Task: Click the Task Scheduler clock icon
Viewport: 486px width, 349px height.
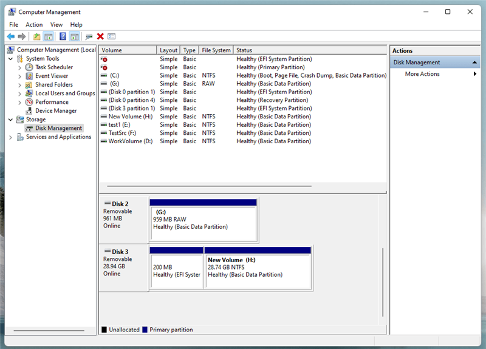Action: point(29,67)
